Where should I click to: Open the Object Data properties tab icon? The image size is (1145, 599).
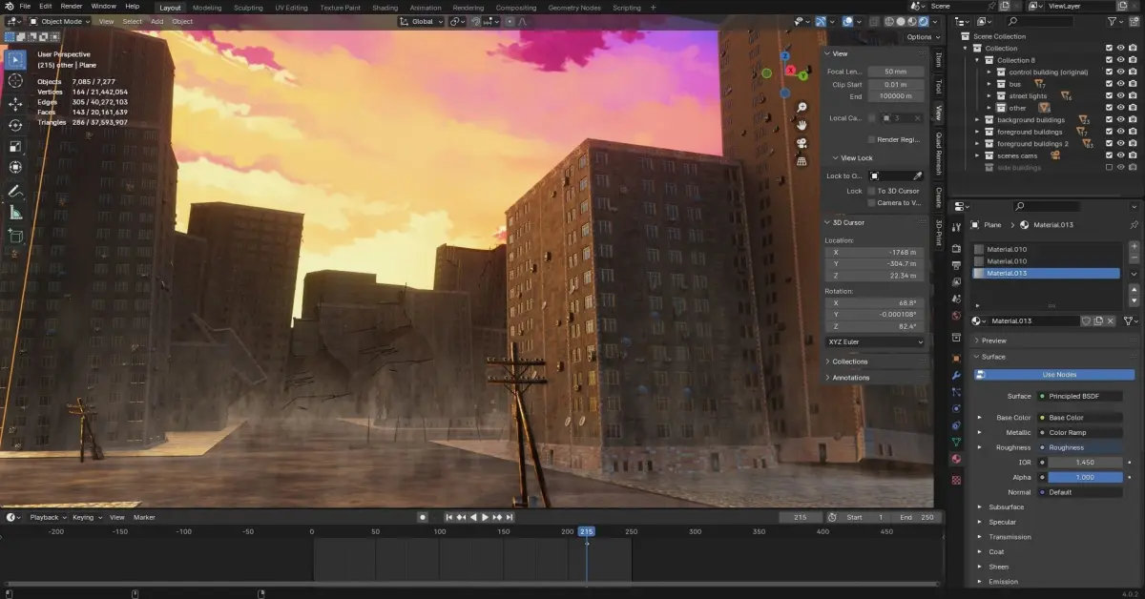(957, 442)
